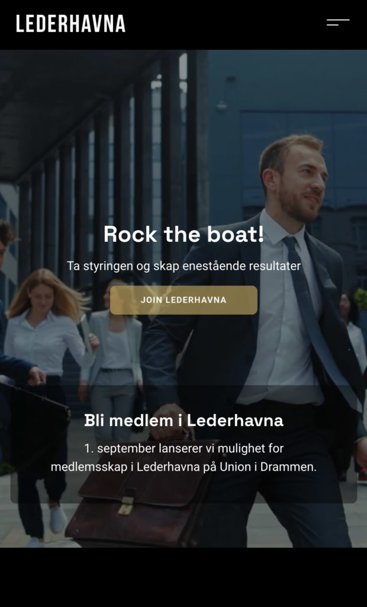This screenshot has width=367, height=607.
Task: Open the 'Bli medlem i Lederhavna' heading
Action: point(183,420)
